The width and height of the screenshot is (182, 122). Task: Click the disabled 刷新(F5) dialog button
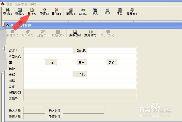click(58, 33)
